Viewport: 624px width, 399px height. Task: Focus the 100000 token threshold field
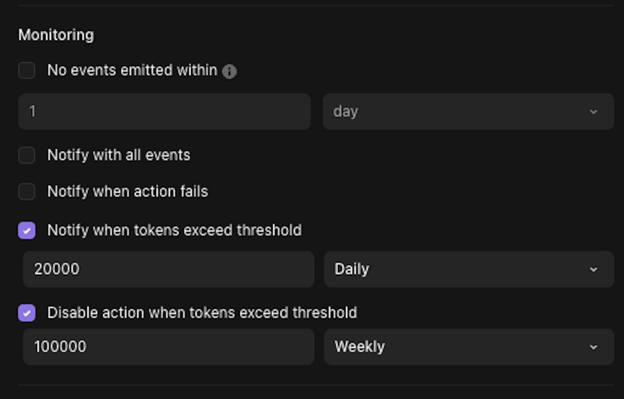(168, 347)
